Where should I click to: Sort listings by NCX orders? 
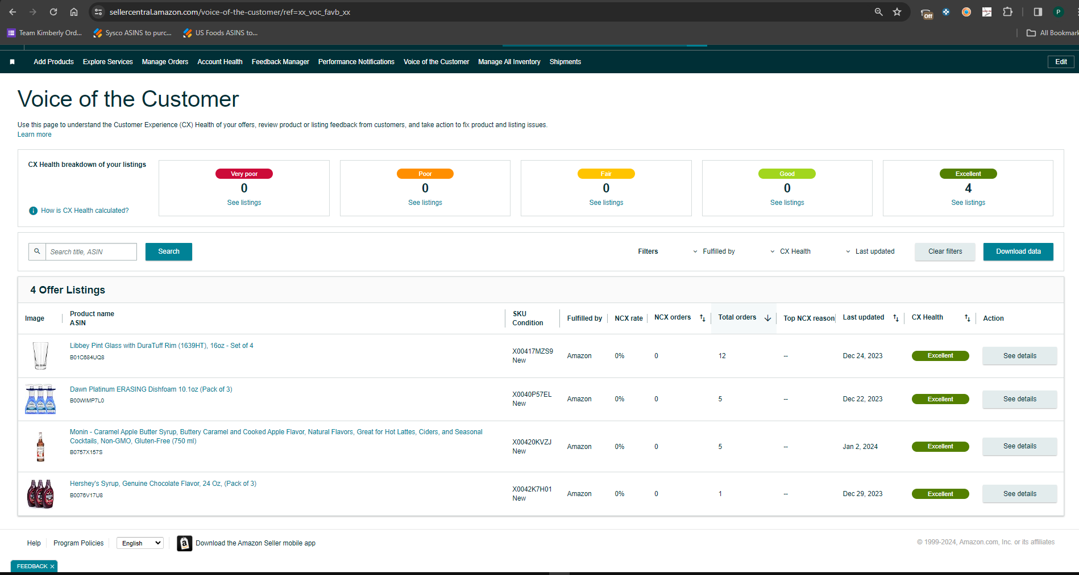click(x=702, y=318)
